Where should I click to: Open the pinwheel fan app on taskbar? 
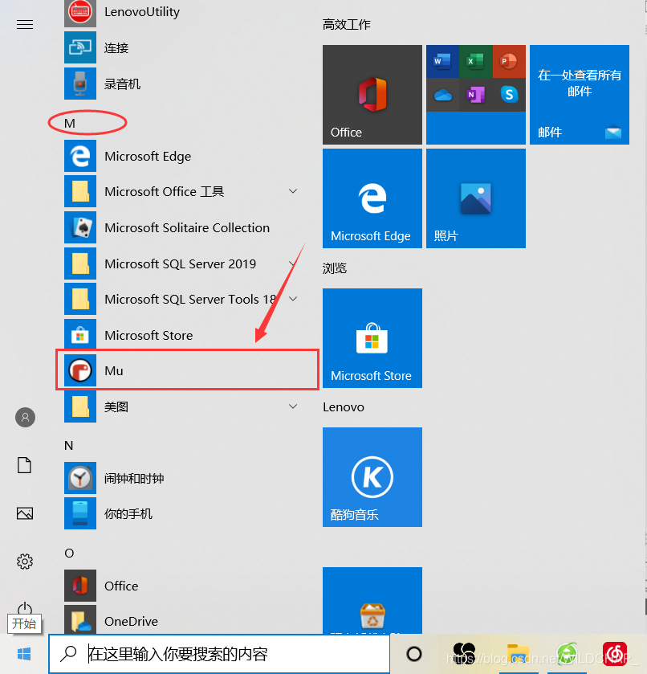[464, 653]
